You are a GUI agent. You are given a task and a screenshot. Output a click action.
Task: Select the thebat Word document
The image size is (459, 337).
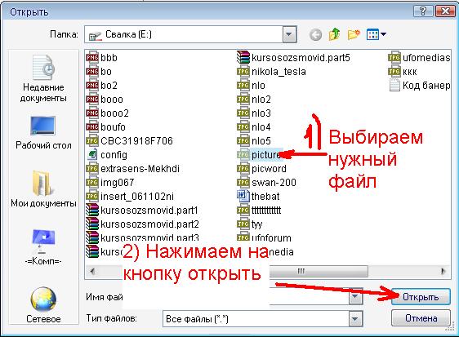(258, 197)
